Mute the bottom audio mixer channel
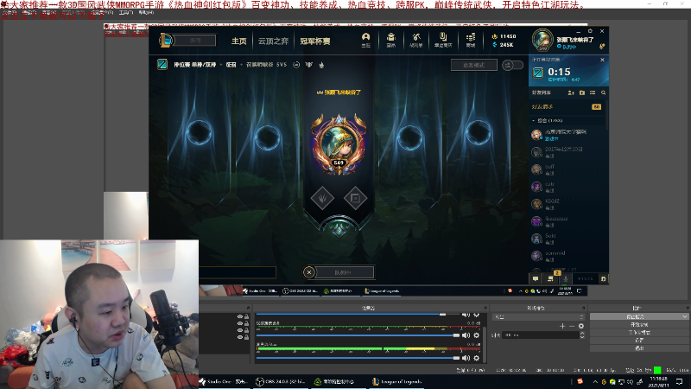Screen dimensions: 691x389 pos(466,358)
